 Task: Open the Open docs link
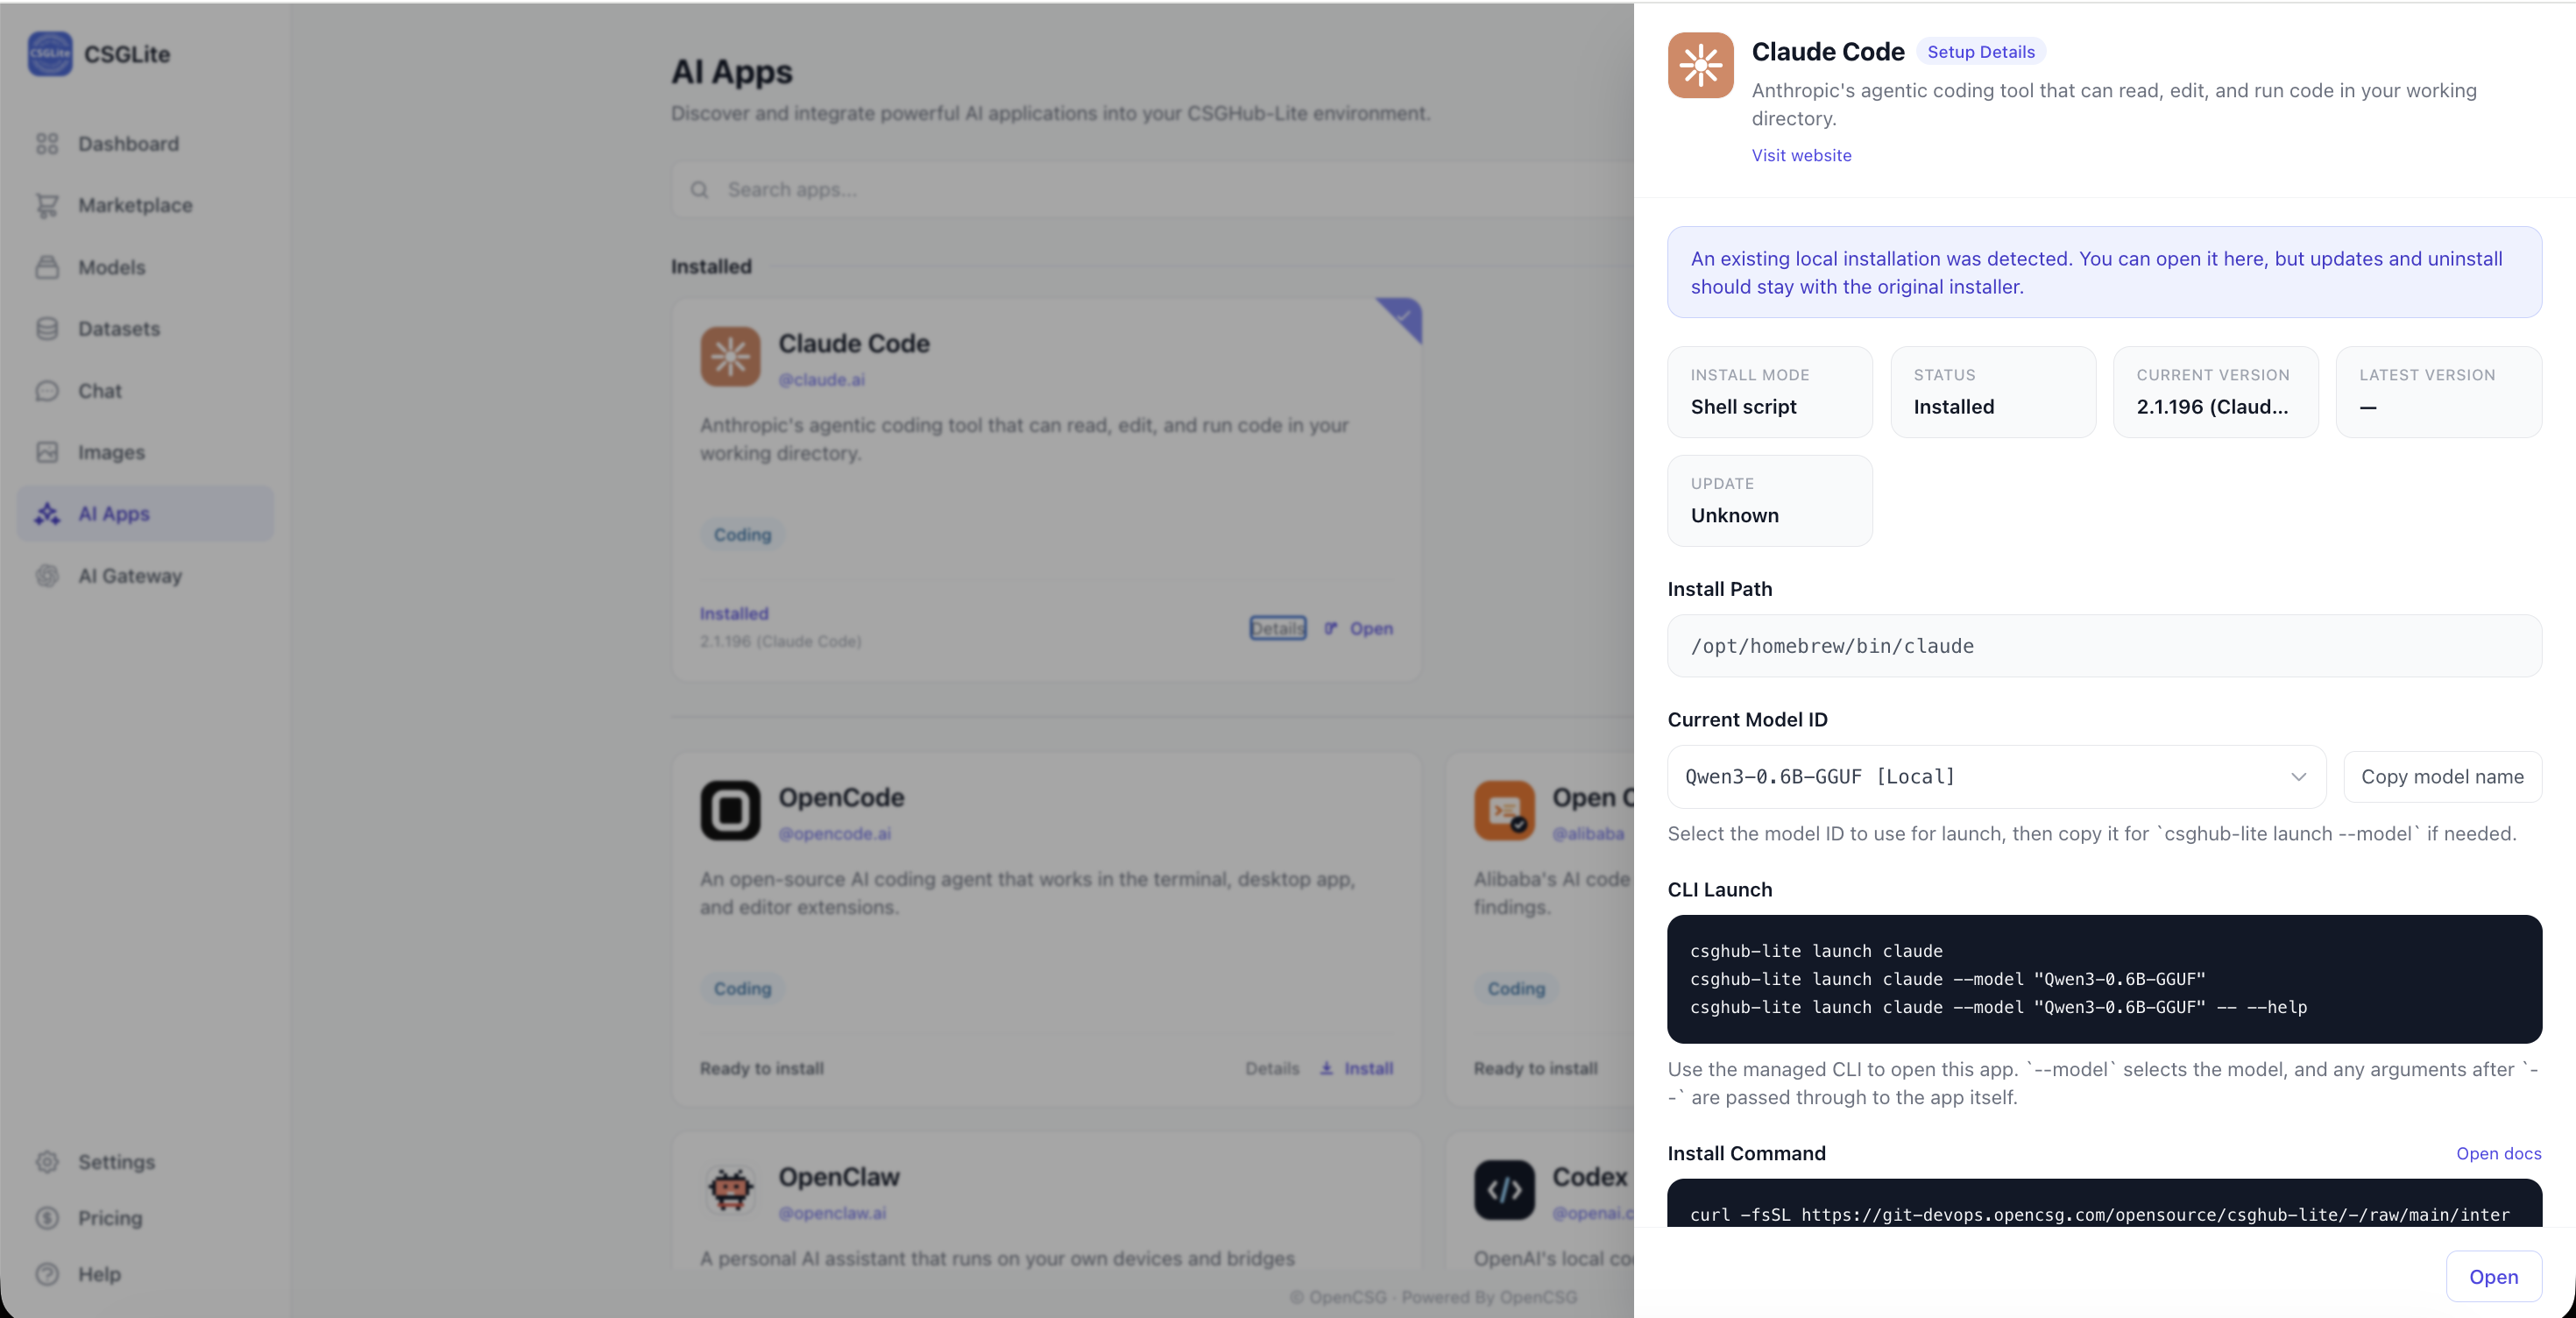(x=2498, y=1153)
